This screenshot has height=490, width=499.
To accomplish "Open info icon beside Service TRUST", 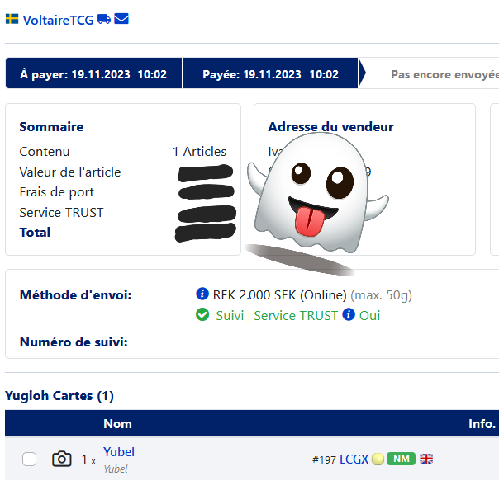I will pyautogui.click(x=349, y=314).
